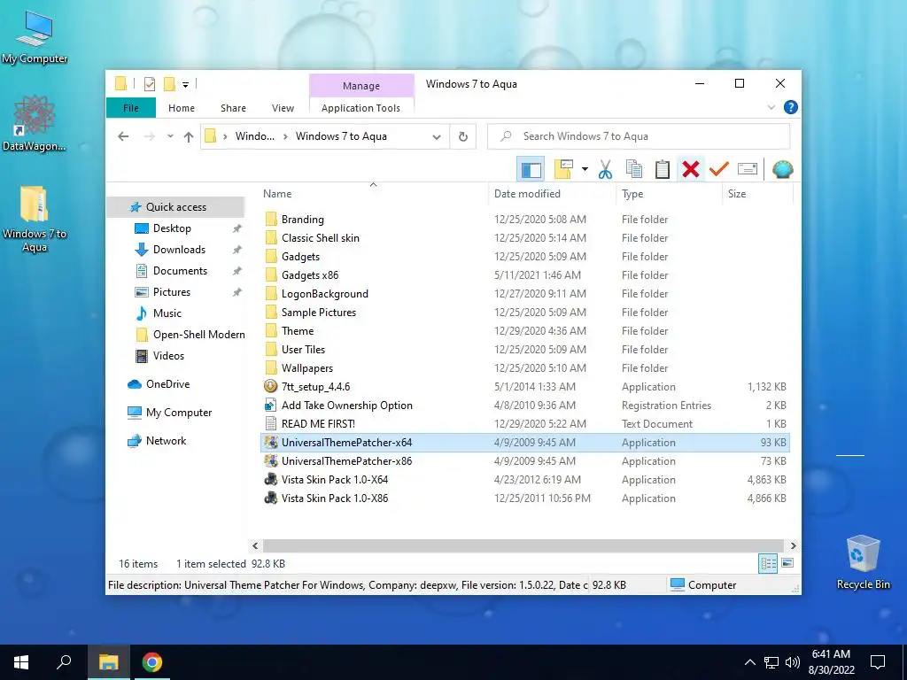Click the Email envelope toolbar icon
The image size is (907, 680).
748,169
